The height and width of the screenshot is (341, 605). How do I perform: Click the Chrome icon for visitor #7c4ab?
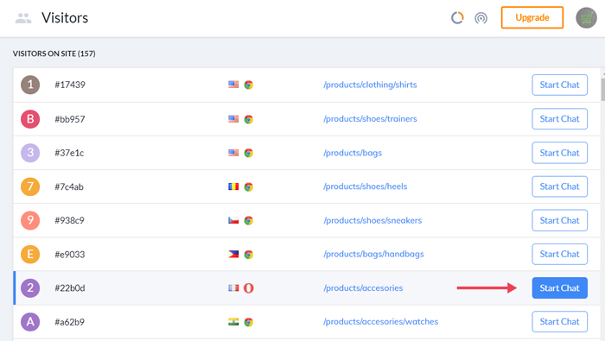(249, 186)
